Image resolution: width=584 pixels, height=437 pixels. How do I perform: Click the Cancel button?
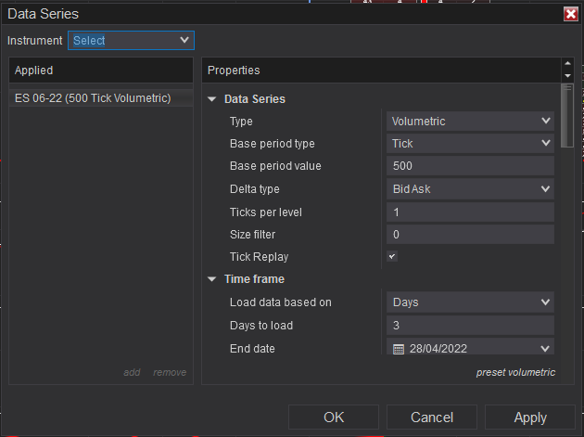click(x=432, y=418)
